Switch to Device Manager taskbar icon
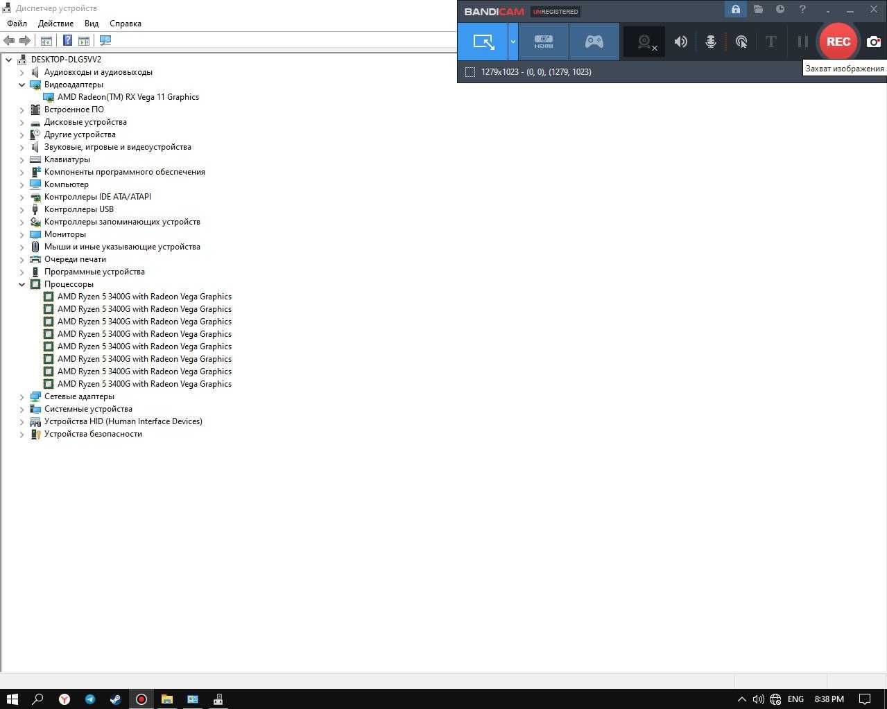This screenshot has width=887, height=709. pos(218,699)
